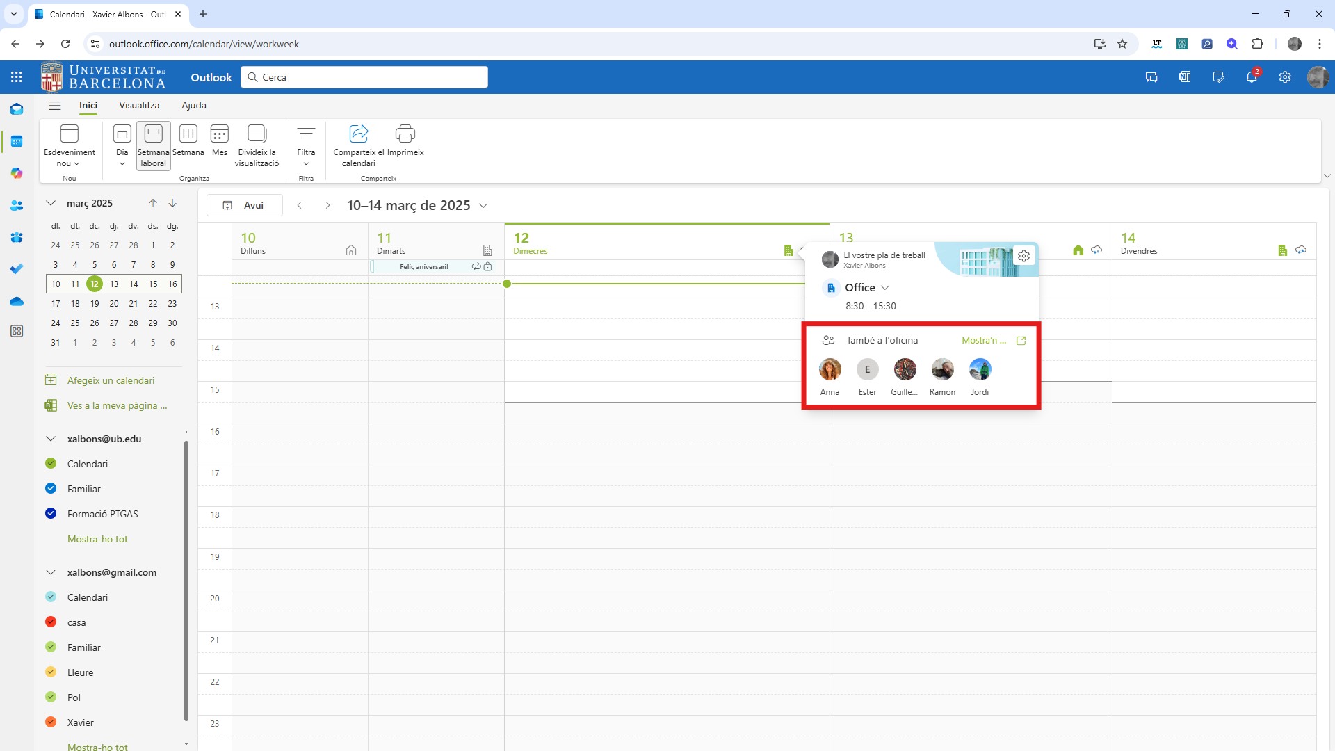This screenshot has width=1335, height=751.
Task: Toggle the Formació PTGAS calendar checkbox
Action: click(51, 514)
